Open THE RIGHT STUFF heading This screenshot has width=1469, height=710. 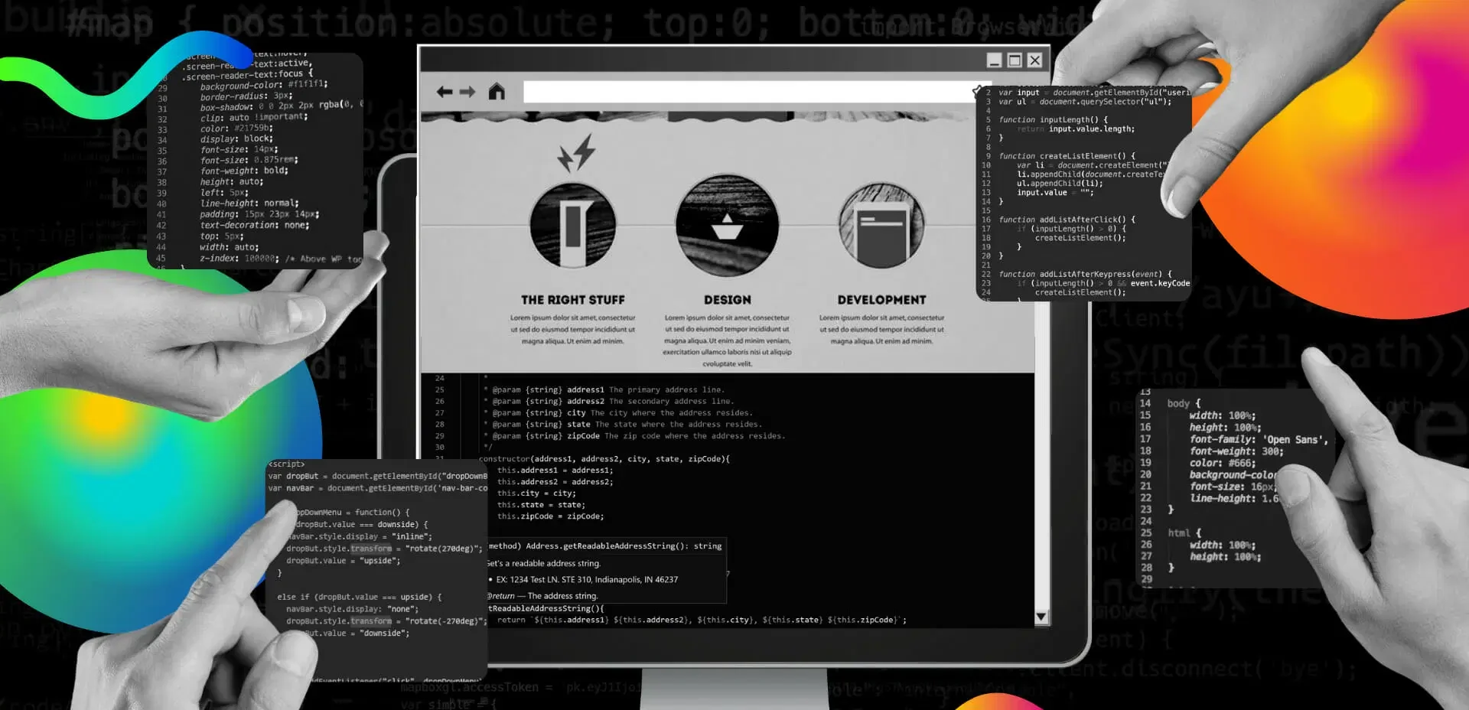coord(573,300)
